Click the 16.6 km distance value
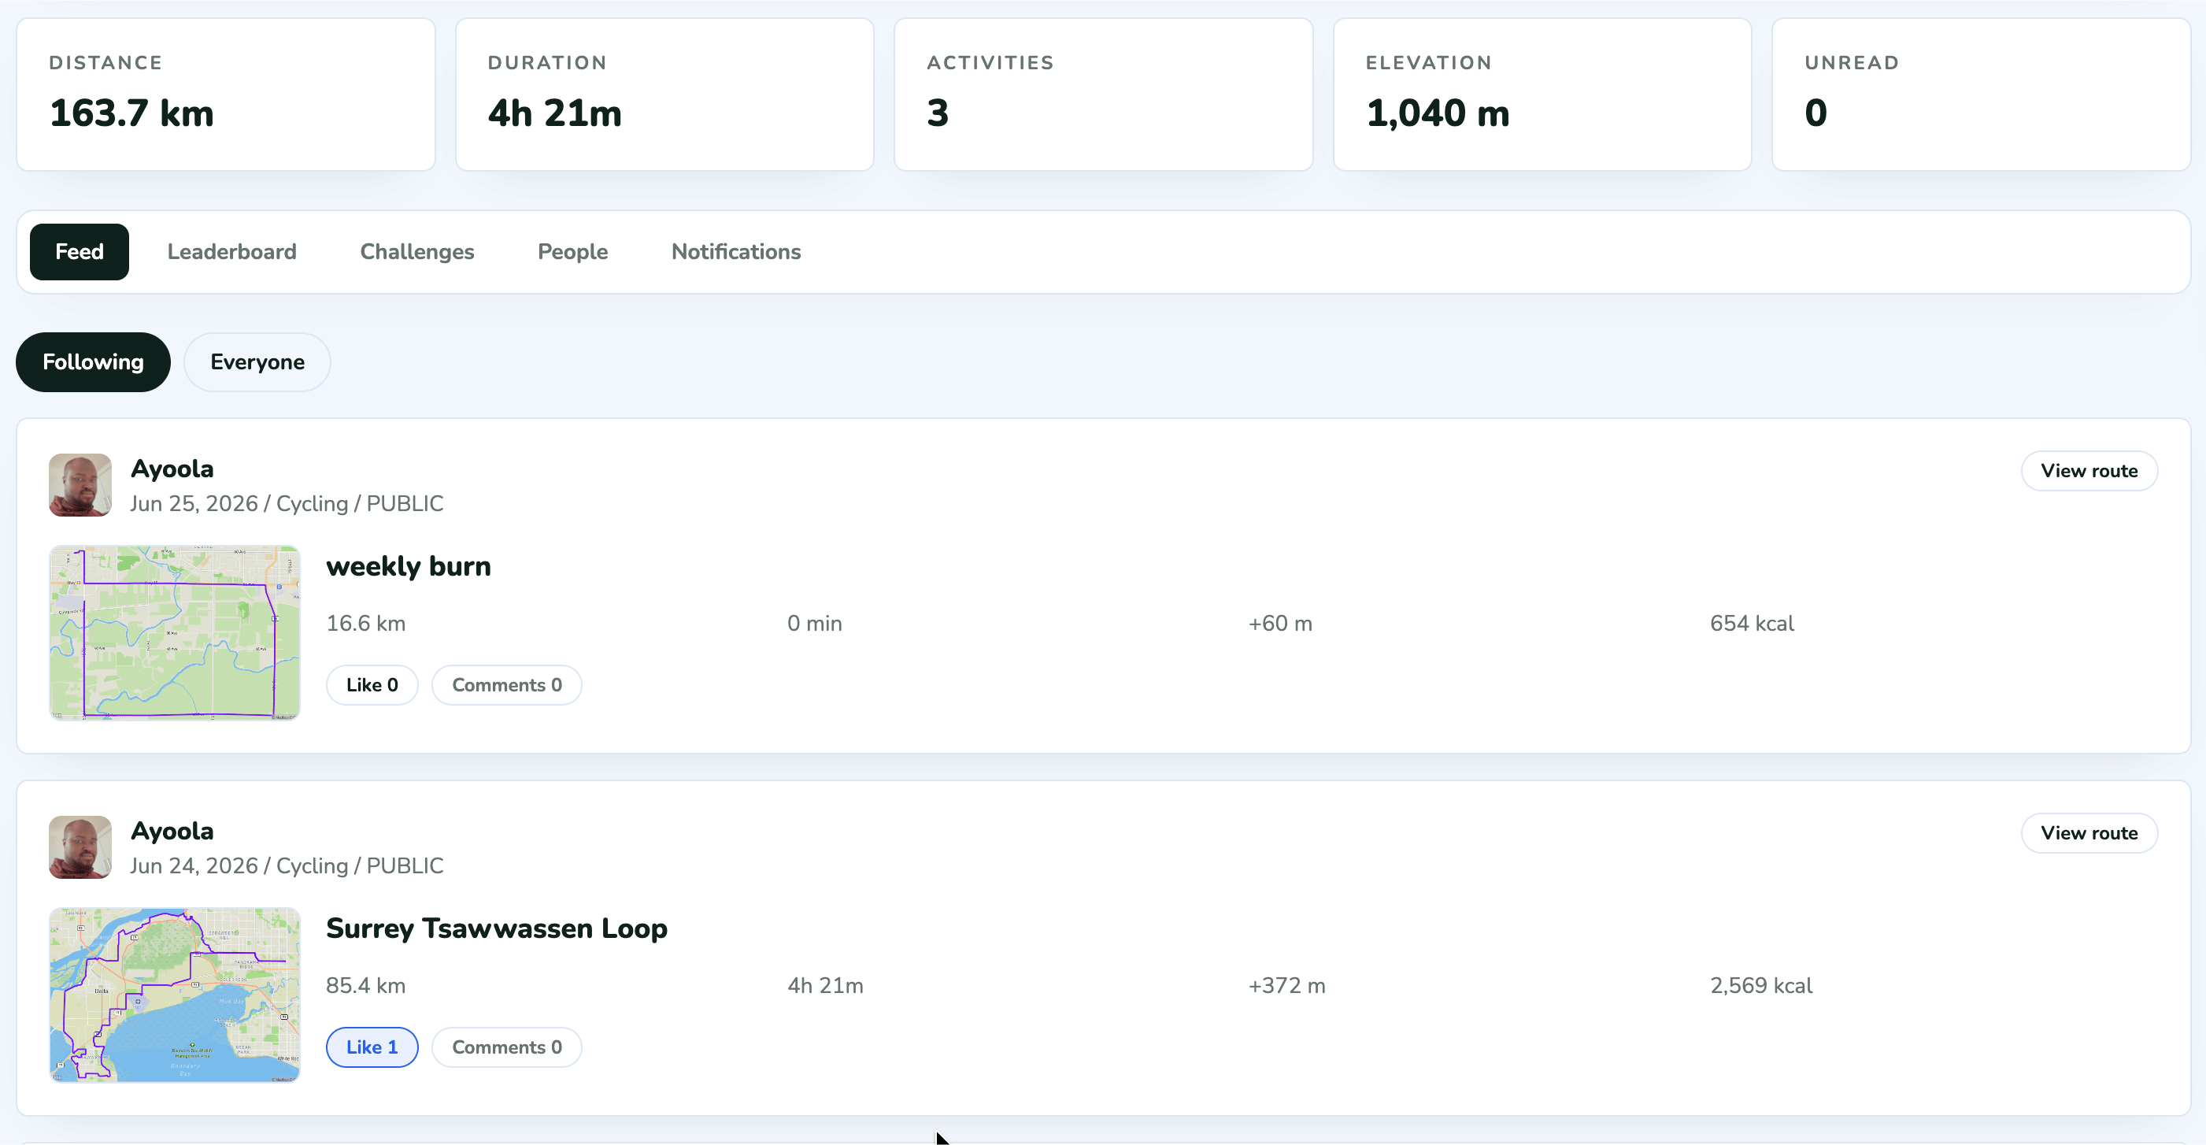The image size is (2206, 1145). pos(365,624)
